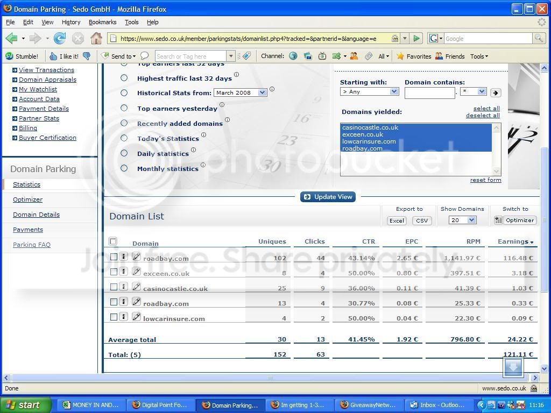Click the info icon beside exceen.co.uk
Viewport: 551px width, 413px height.
(x=123, y=272)
